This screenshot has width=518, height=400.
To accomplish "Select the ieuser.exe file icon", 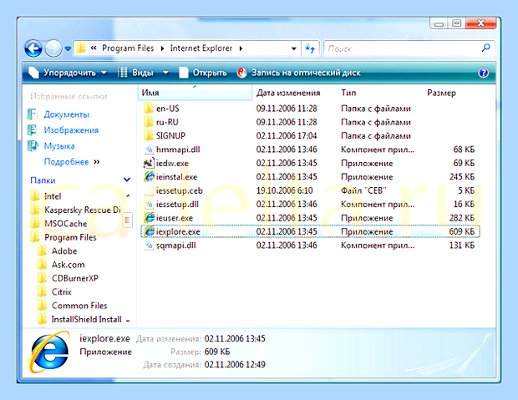I will [x=149, y=218].
